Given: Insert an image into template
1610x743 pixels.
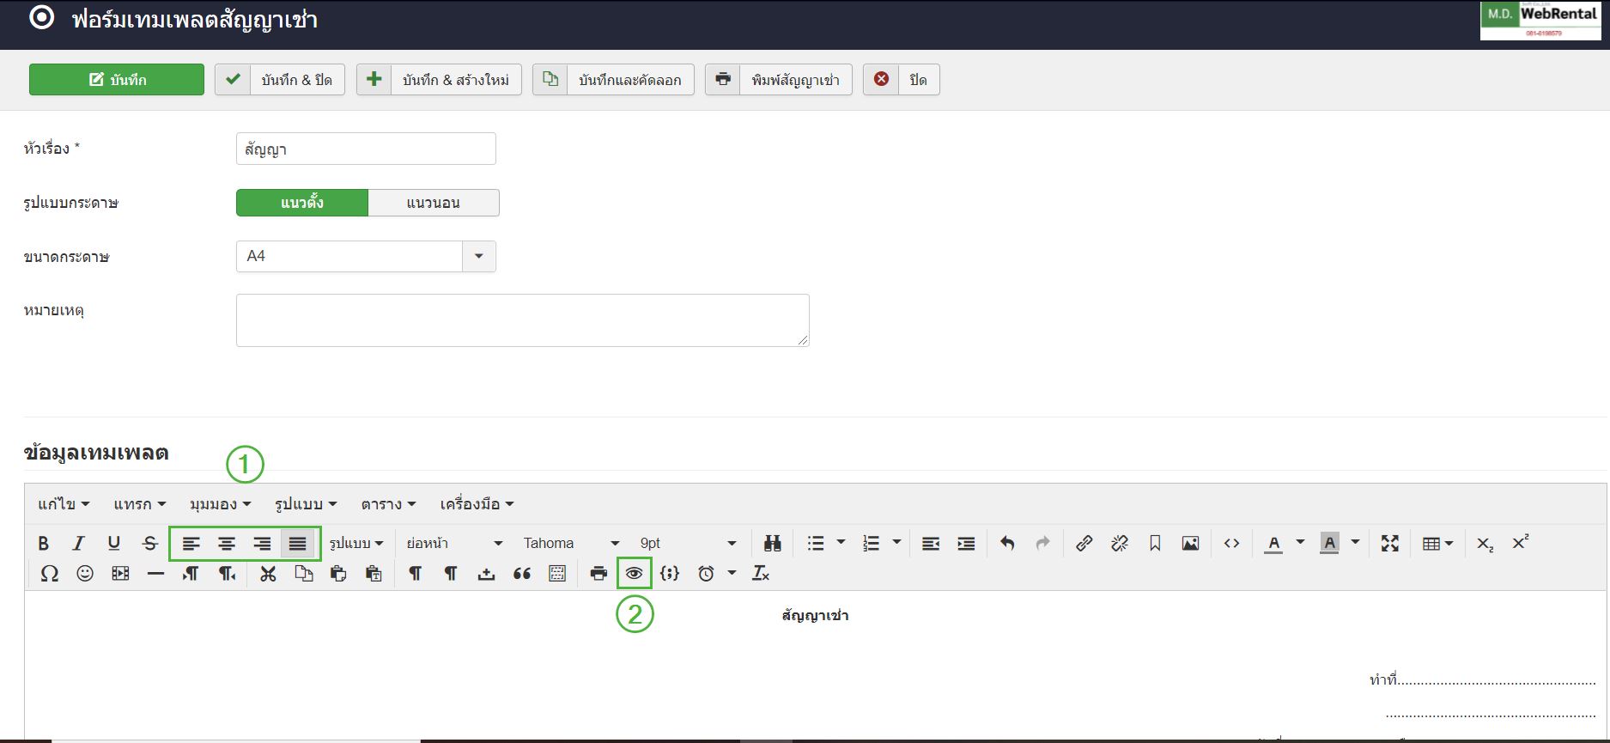Looking at the screenshot, I should [x=1190, y=543].
